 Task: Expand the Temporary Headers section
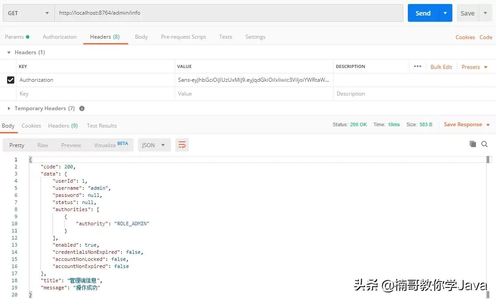8,108
